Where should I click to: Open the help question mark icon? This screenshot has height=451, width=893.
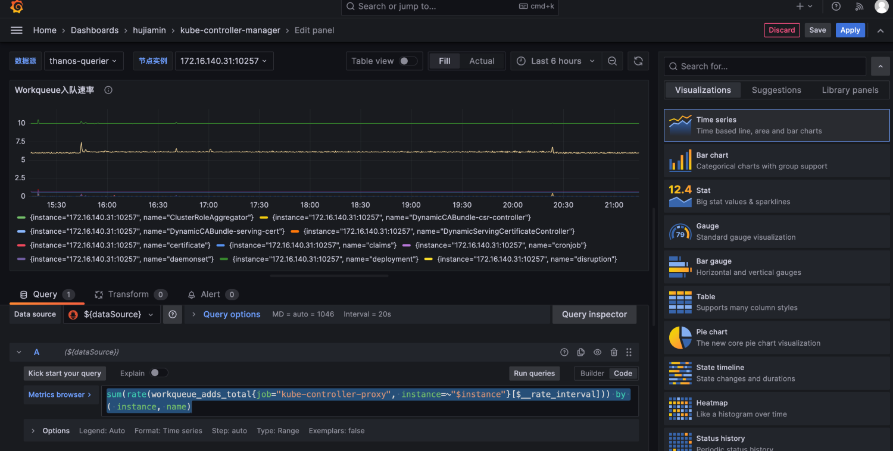(836, 7)
